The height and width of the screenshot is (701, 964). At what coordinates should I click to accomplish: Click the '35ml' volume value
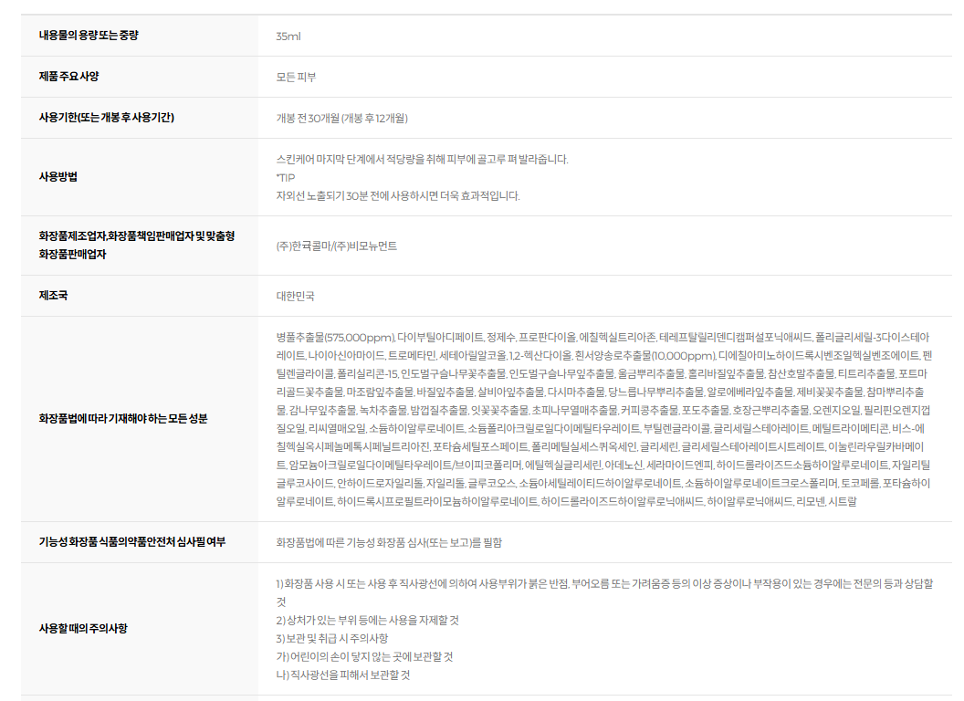pyautogui.click(x=288, y=37)
